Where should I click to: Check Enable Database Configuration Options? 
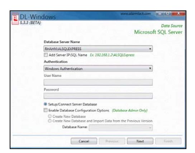[x=46, y=110]
